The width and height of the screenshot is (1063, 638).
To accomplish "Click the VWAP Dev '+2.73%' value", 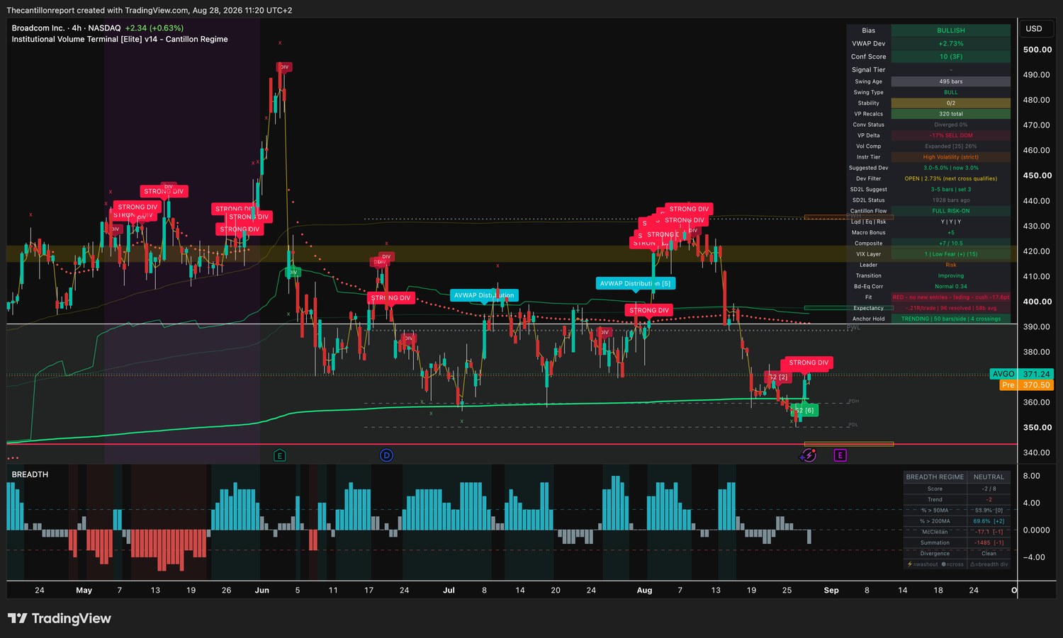I will [x=950, y=44].
